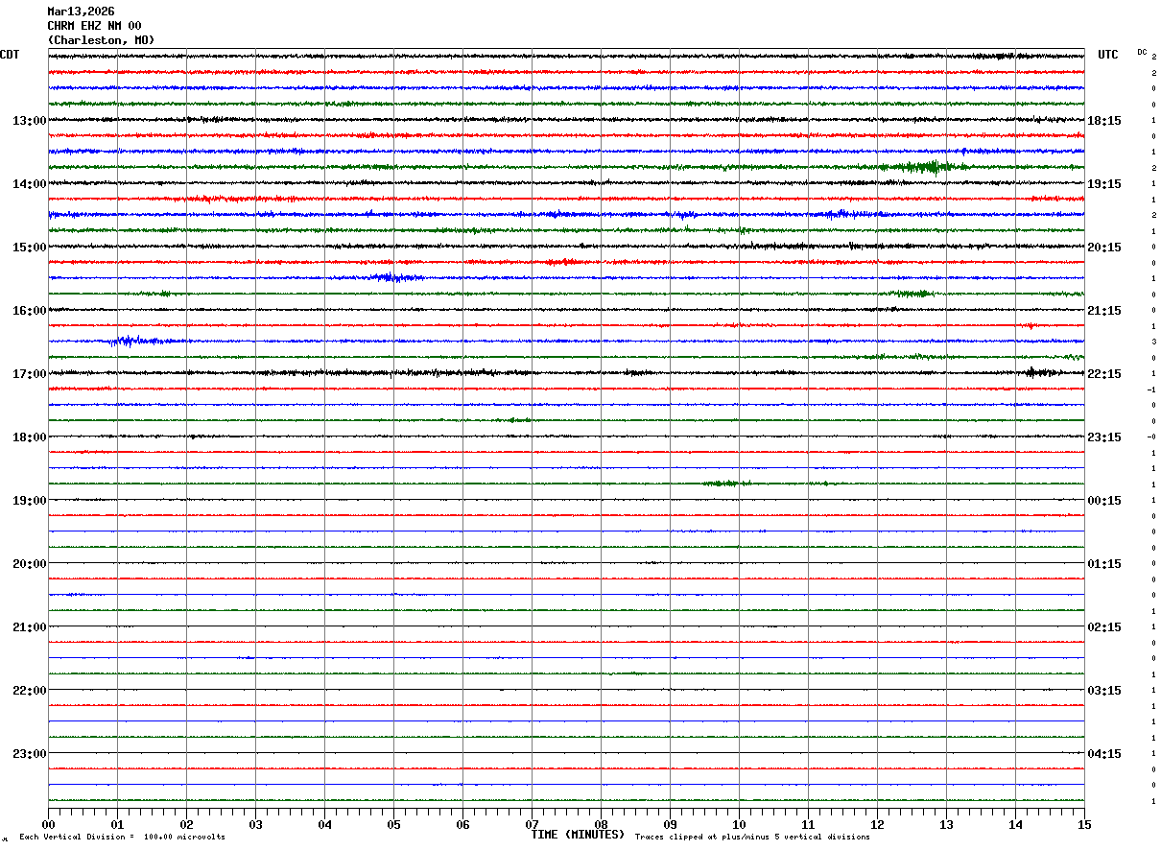Select the 19:00 CDT time label
Image resolution: width=1161 pixels, height=850 pixels.
click(30, 501)
